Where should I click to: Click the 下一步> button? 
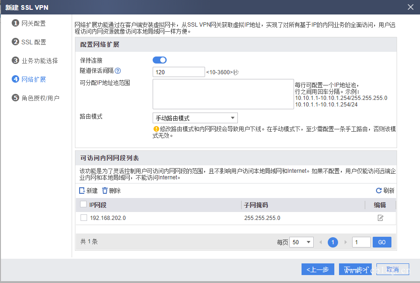(x=355, y=269)
